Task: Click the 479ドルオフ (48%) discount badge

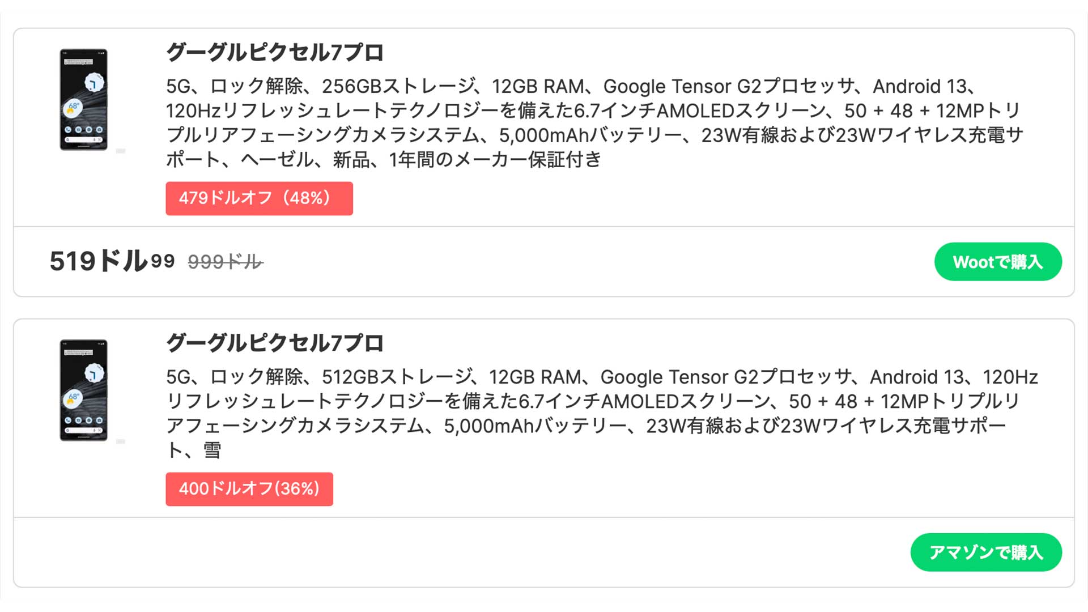Action: tap(259, 198)
